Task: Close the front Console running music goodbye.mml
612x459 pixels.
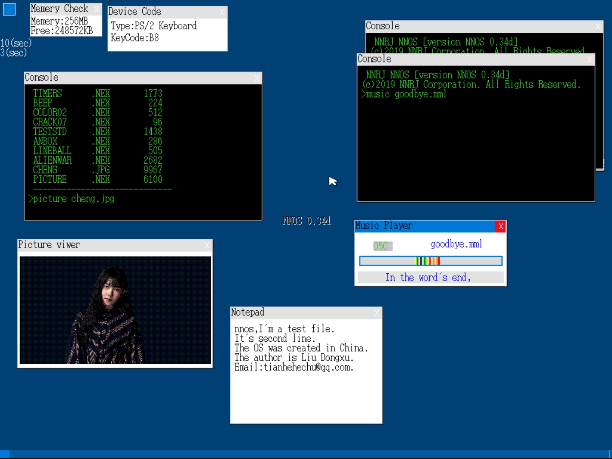Action: coord(589,59)
